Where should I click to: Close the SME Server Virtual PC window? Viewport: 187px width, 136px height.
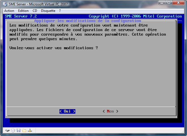point(178,3)
